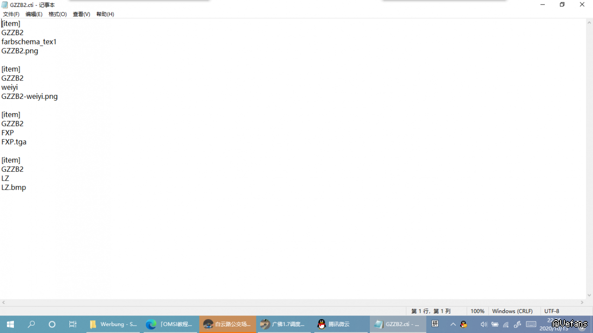Image resolution: width=593 pixels, height=333 pixels.
Task: Open the Wi-Fi network tray icon
Action: tap(506, 324)
